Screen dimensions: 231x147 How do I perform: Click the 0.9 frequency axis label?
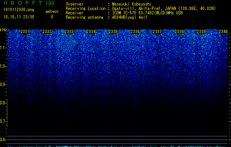pos(3,85)
